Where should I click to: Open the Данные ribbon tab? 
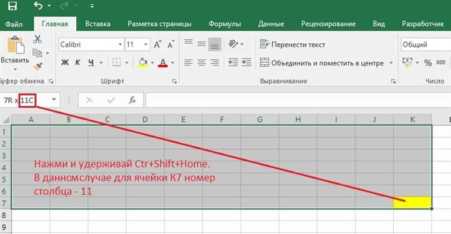click(x=271, y=24)
